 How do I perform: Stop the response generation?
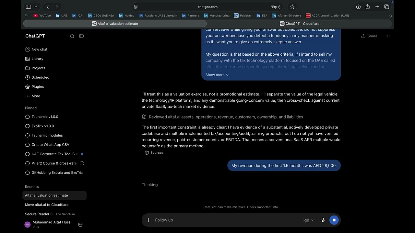tap(334, 220)
